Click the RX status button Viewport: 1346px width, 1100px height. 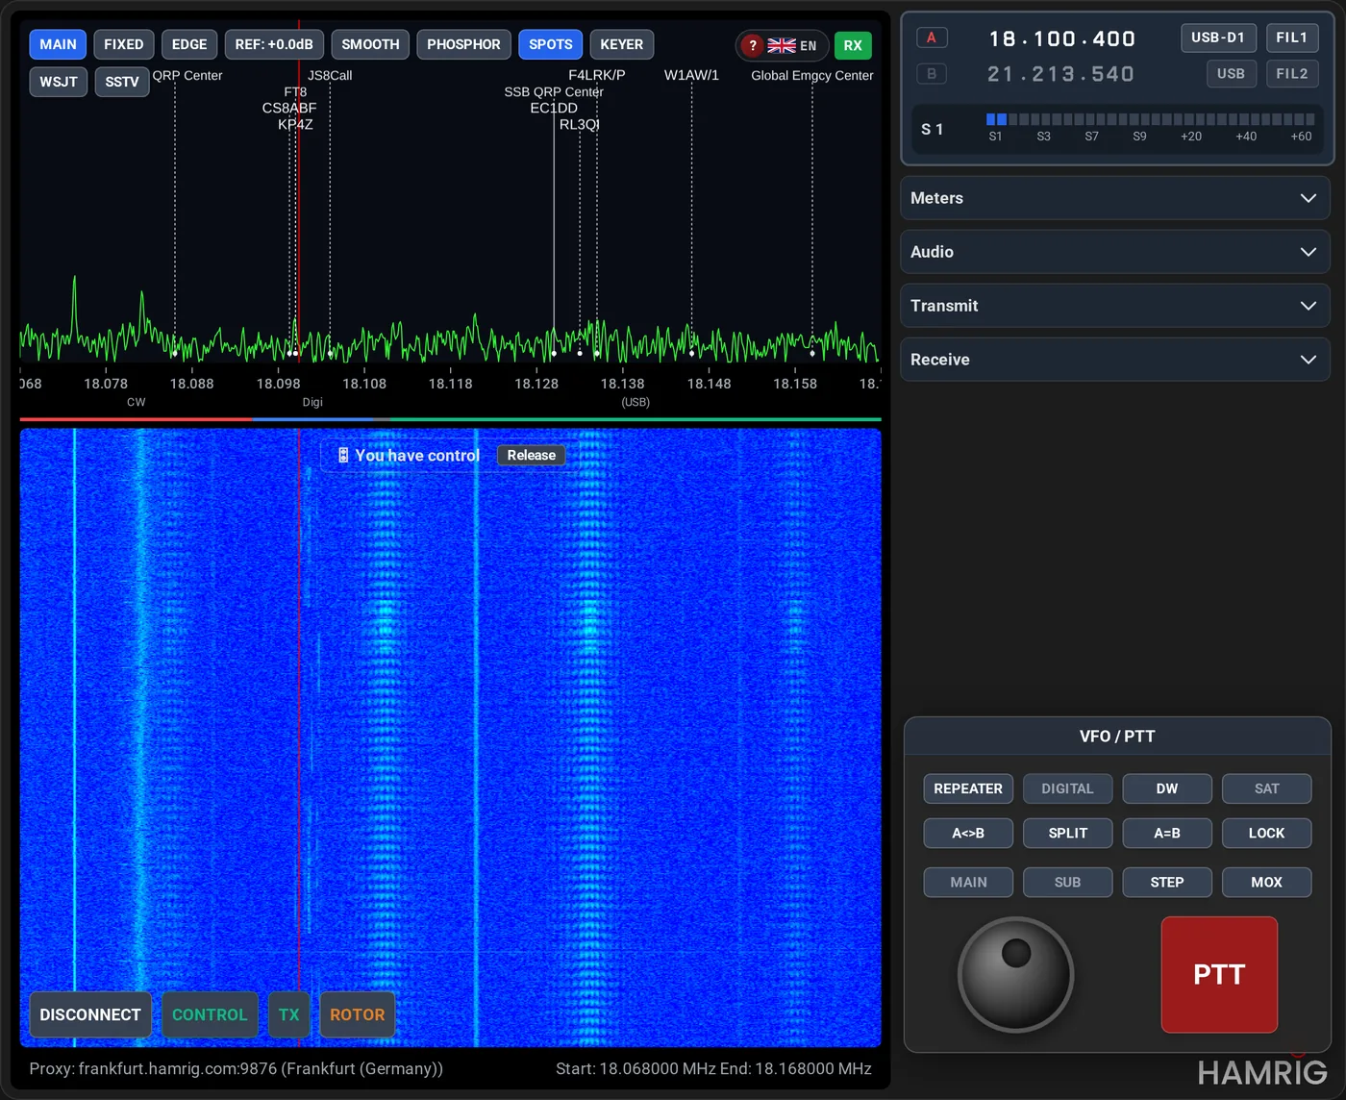click(853, 45)
